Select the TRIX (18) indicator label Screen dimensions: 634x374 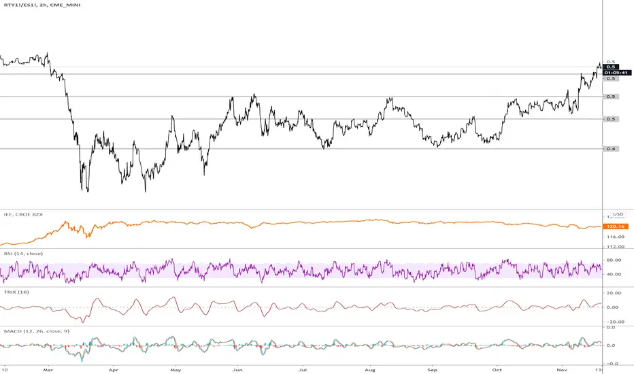(16, 292)
